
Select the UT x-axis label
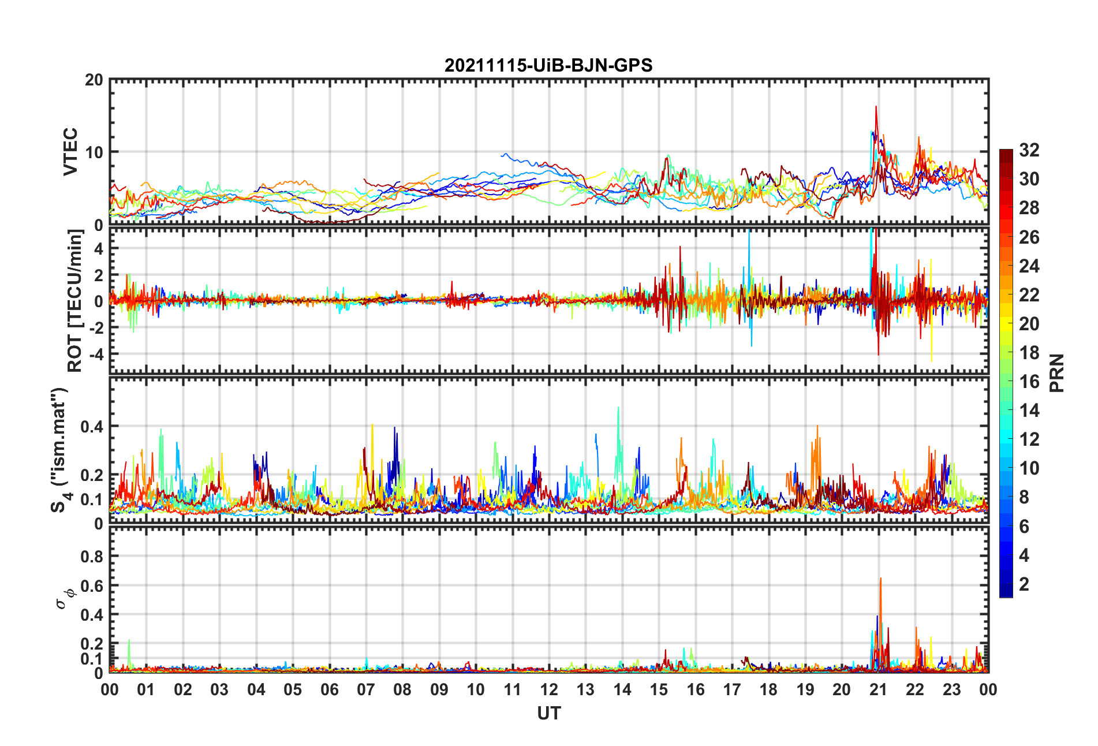(548, 714)
